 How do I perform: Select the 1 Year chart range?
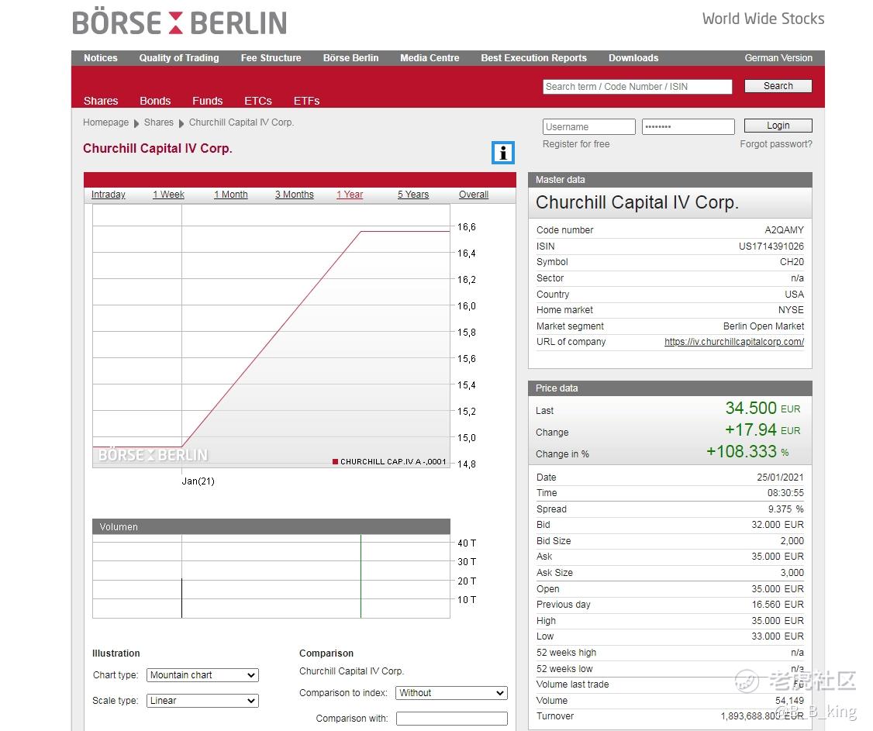click(350, 195)
